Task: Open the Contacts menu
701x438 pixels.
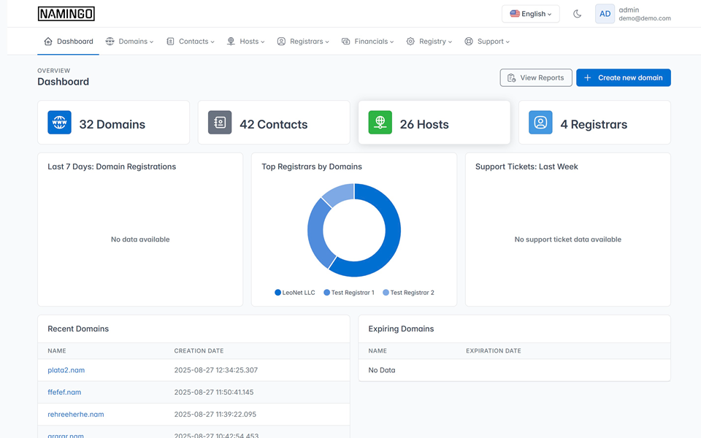Action: (x=191, y=41)
